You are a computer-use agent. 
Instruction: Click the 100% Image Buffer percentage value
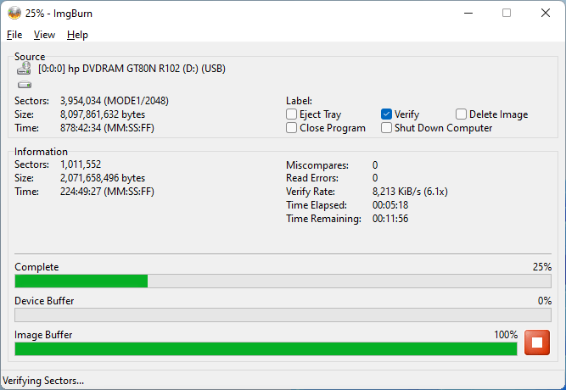tap(506, 335)
